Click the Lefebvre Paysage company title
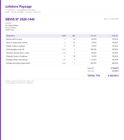This screenshot has width=124, height=140. 19,7
